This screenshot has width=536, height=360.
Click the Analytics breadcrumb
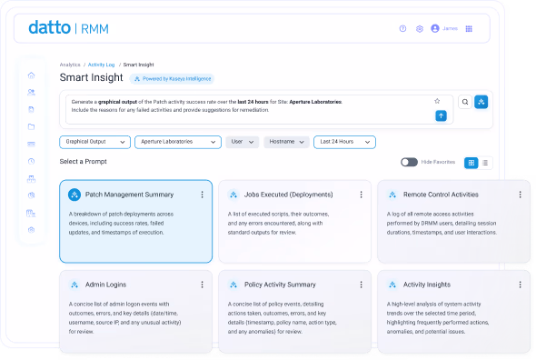[70, 65]
